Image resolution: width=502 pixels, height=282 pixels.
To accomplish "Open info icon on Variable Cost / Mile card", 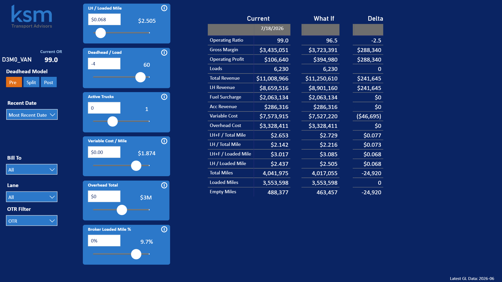I will 164,141.
